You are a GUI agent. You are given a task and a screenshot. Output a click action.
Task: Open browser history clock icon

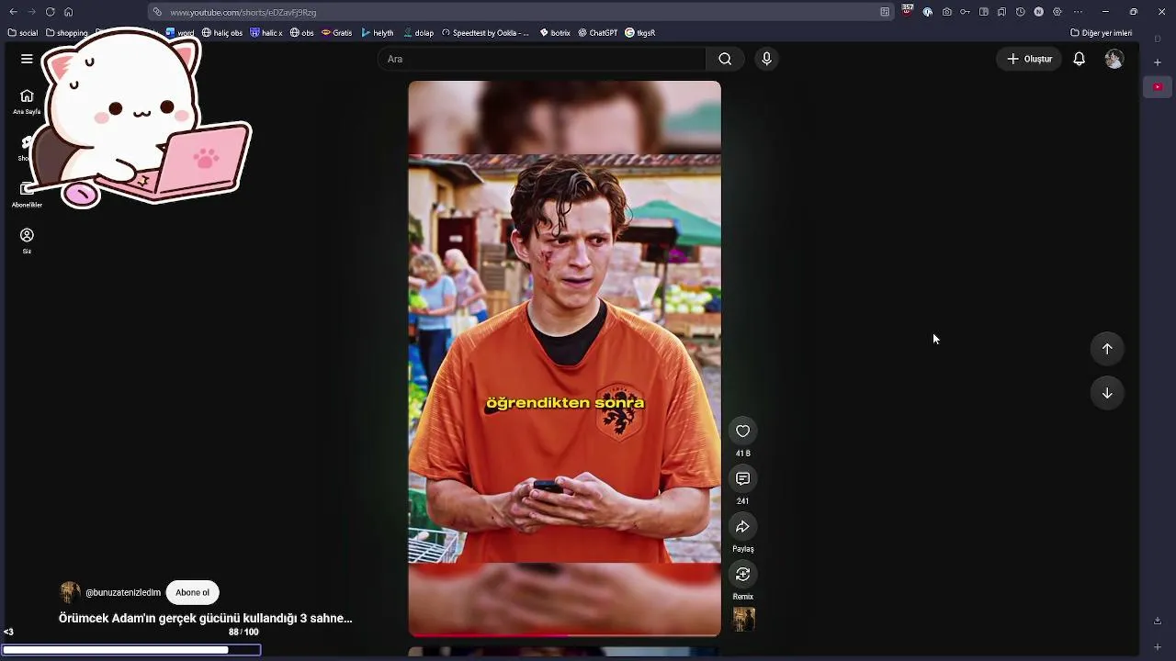tap(1020, 12)
